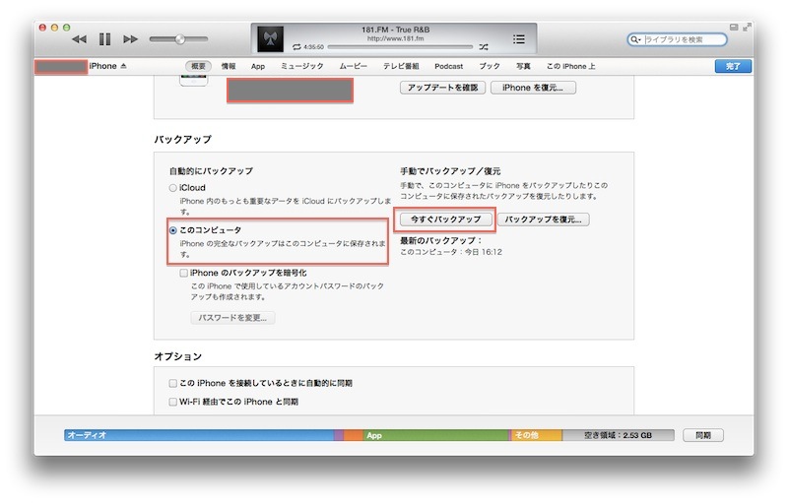Open the Up Next list icon

coord(519,39)
